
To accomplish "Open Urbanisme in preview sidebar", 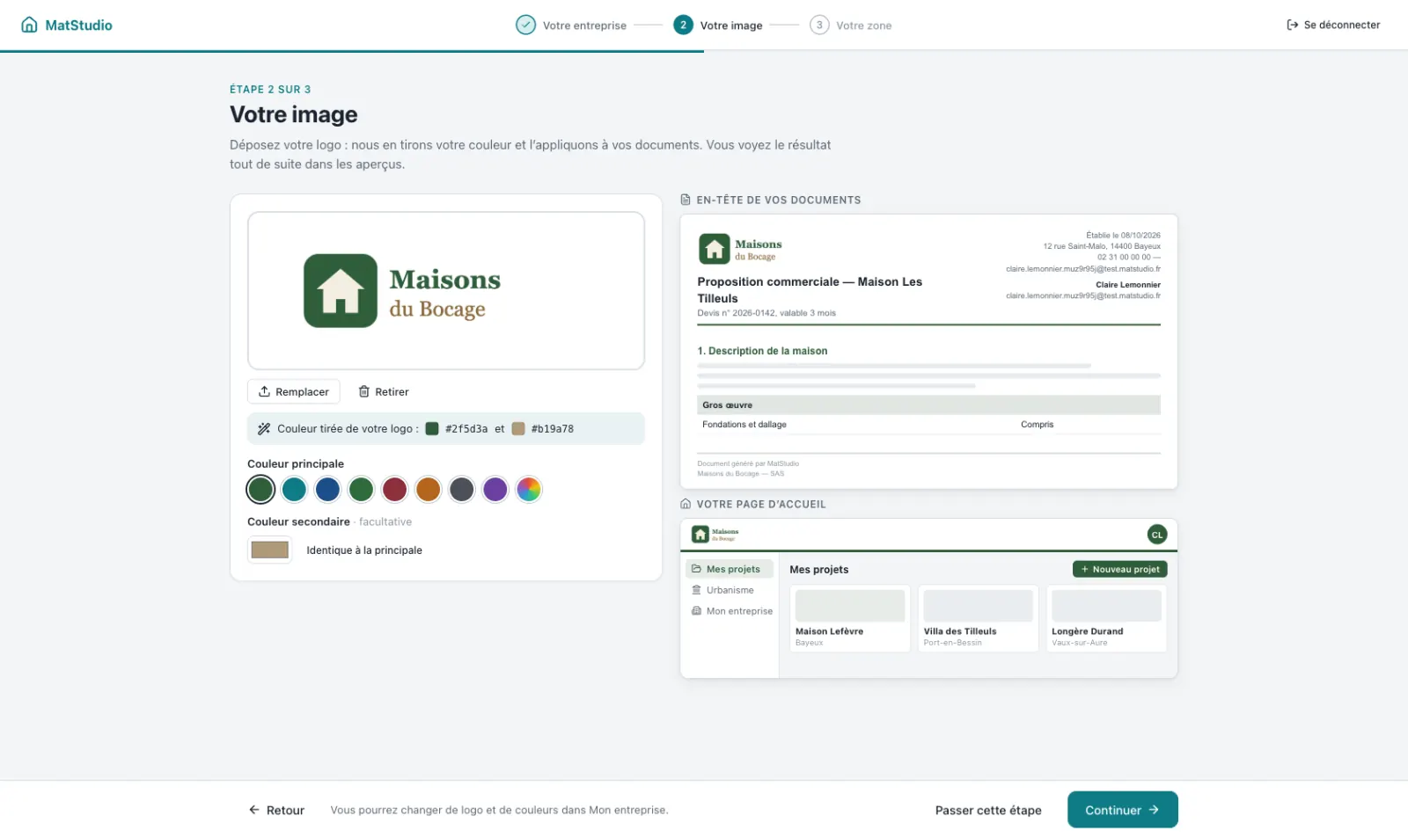I will (730, 590).
